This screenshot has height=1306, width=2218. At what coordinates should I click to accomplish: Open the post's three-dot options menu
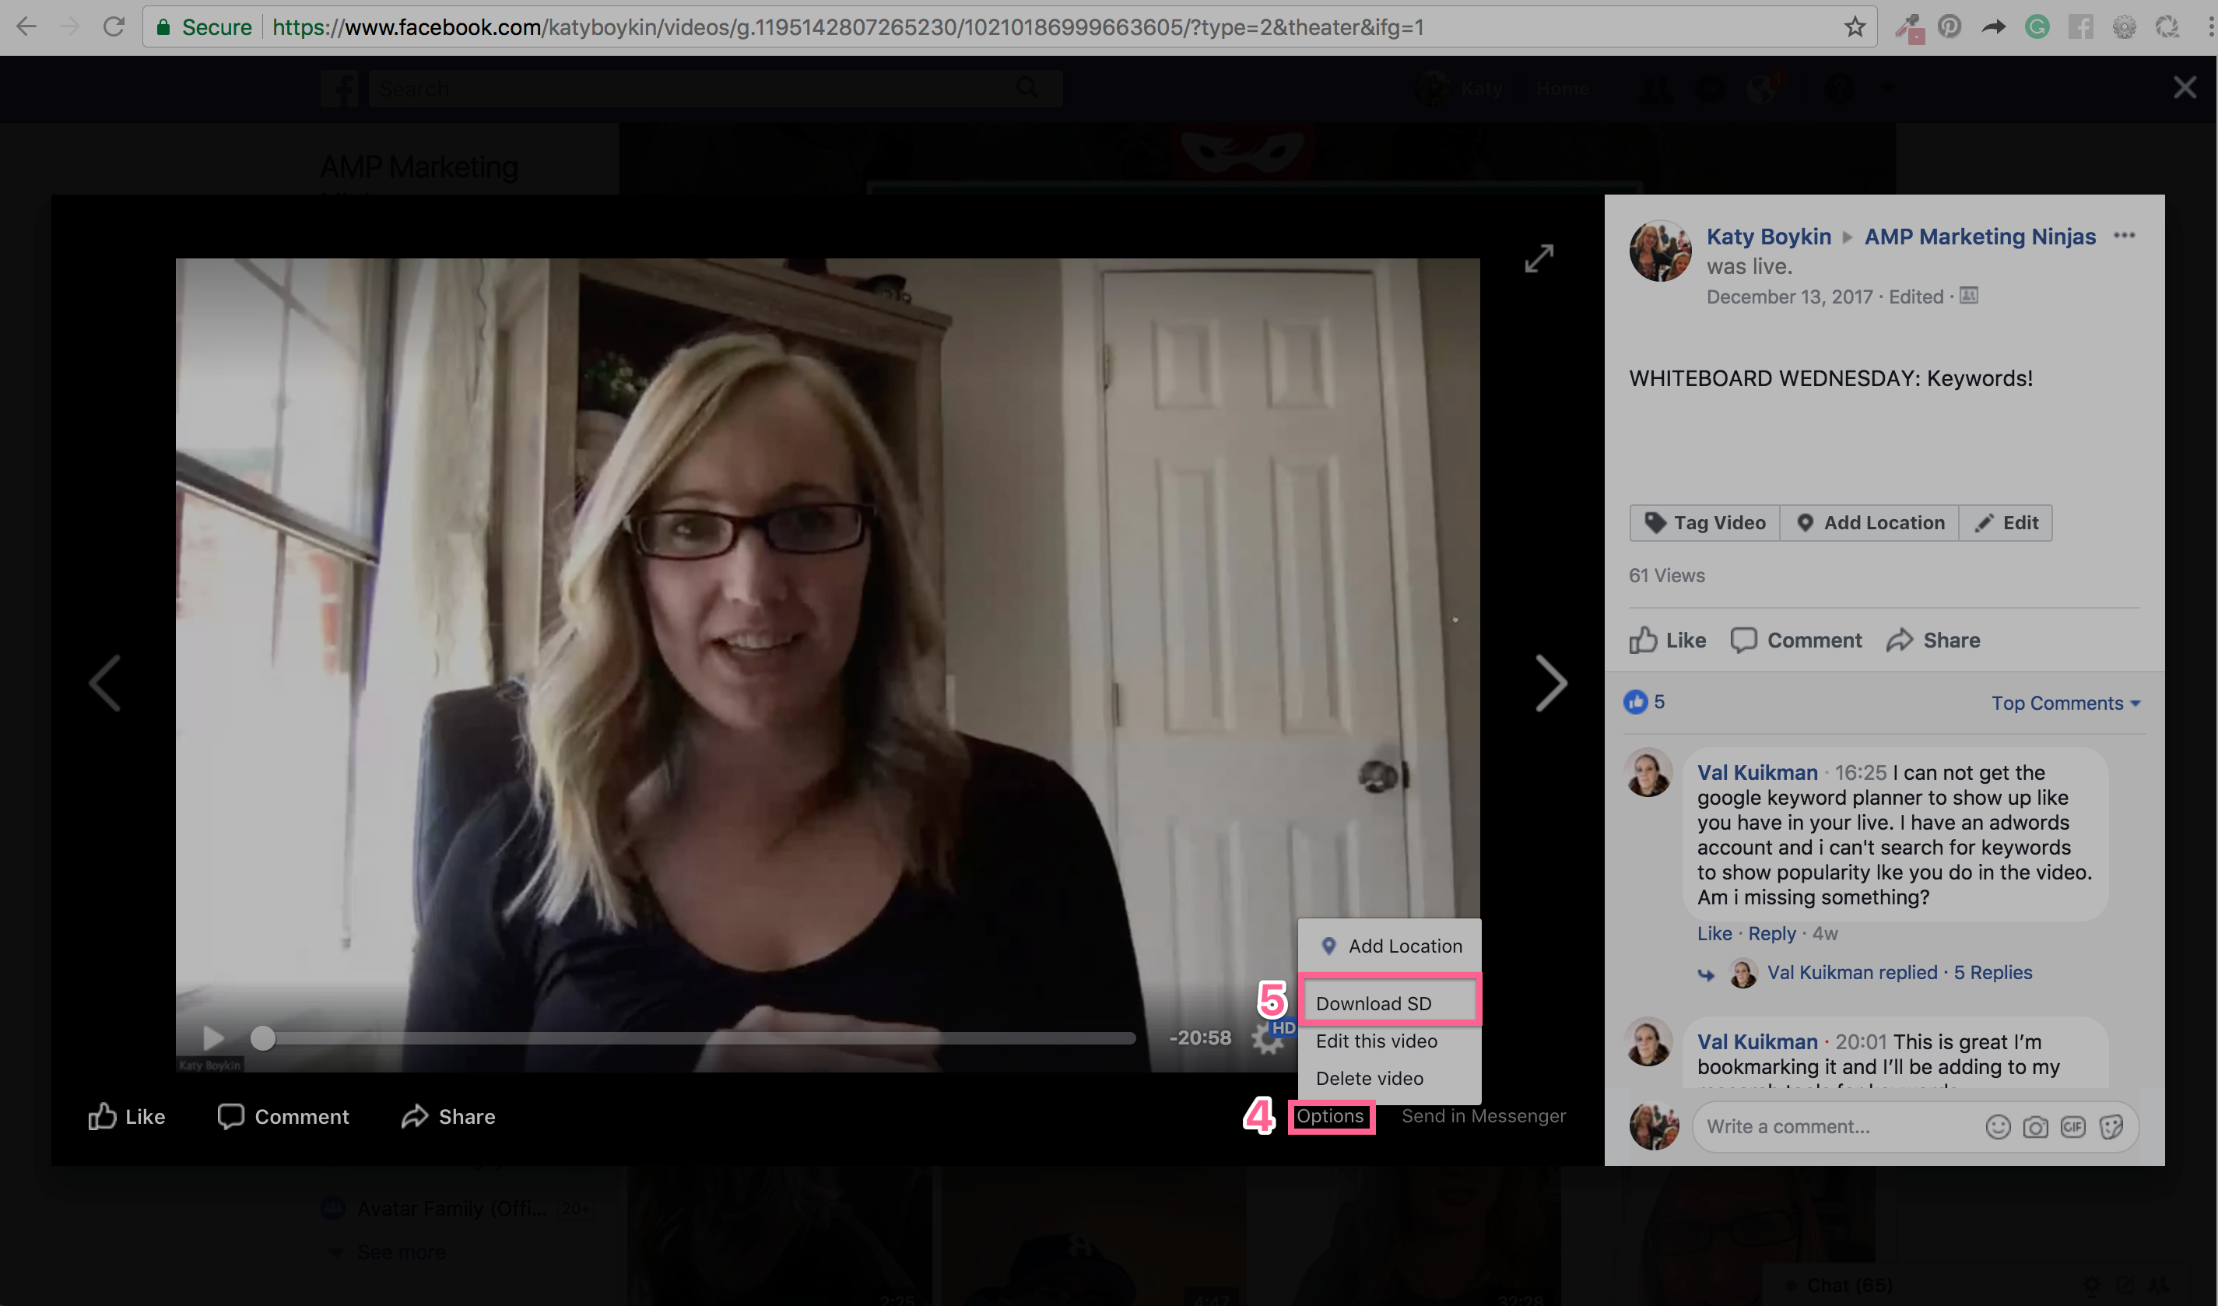pyautogui.click(x=2124, y=235)
